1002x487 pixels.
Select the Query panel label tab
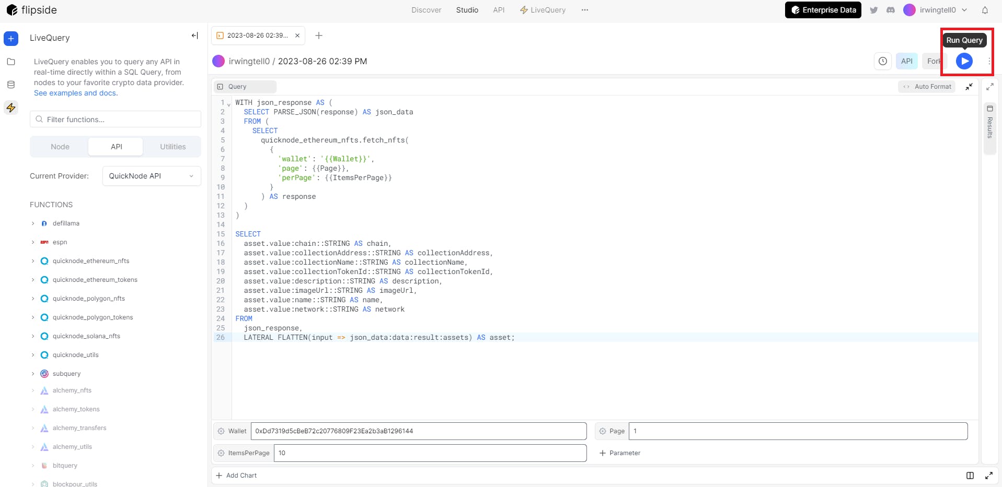pyautogui.click(x=245, y=87)
